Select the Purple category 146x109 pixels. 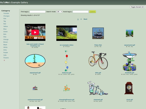tap(6, 52)
